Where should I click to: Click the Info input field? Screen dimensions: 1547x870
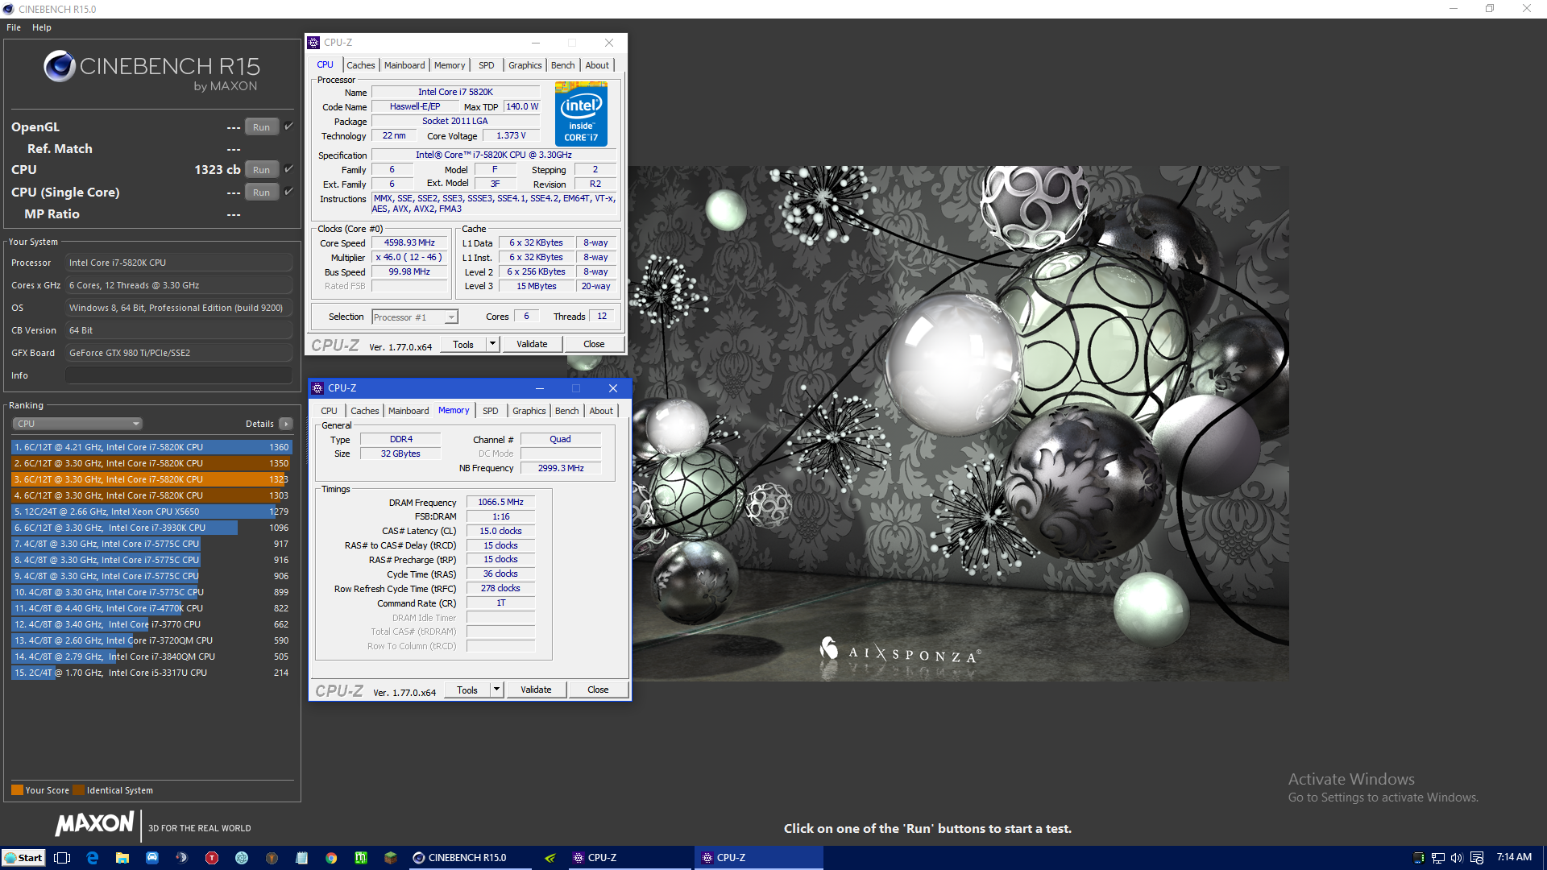pyautogui.click(x=179, y=375)
